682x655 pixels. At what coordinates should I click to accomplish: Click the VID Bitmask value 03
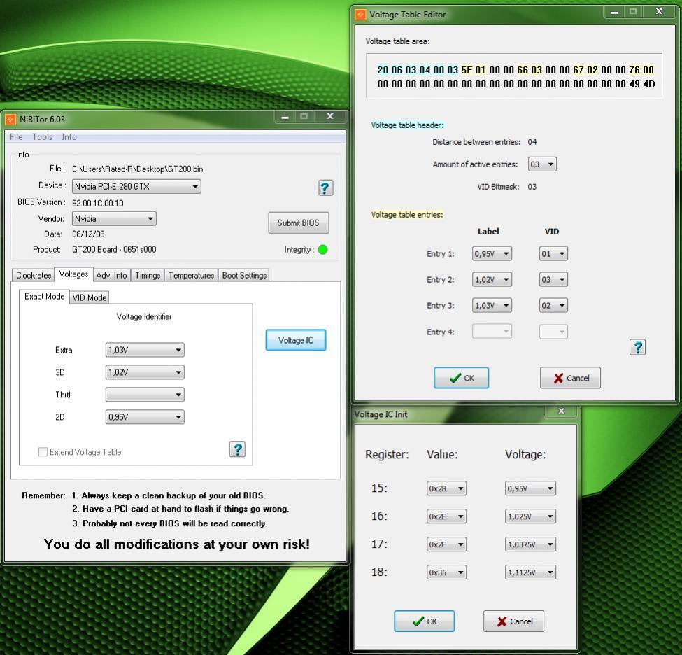click(x=532, y=187)
